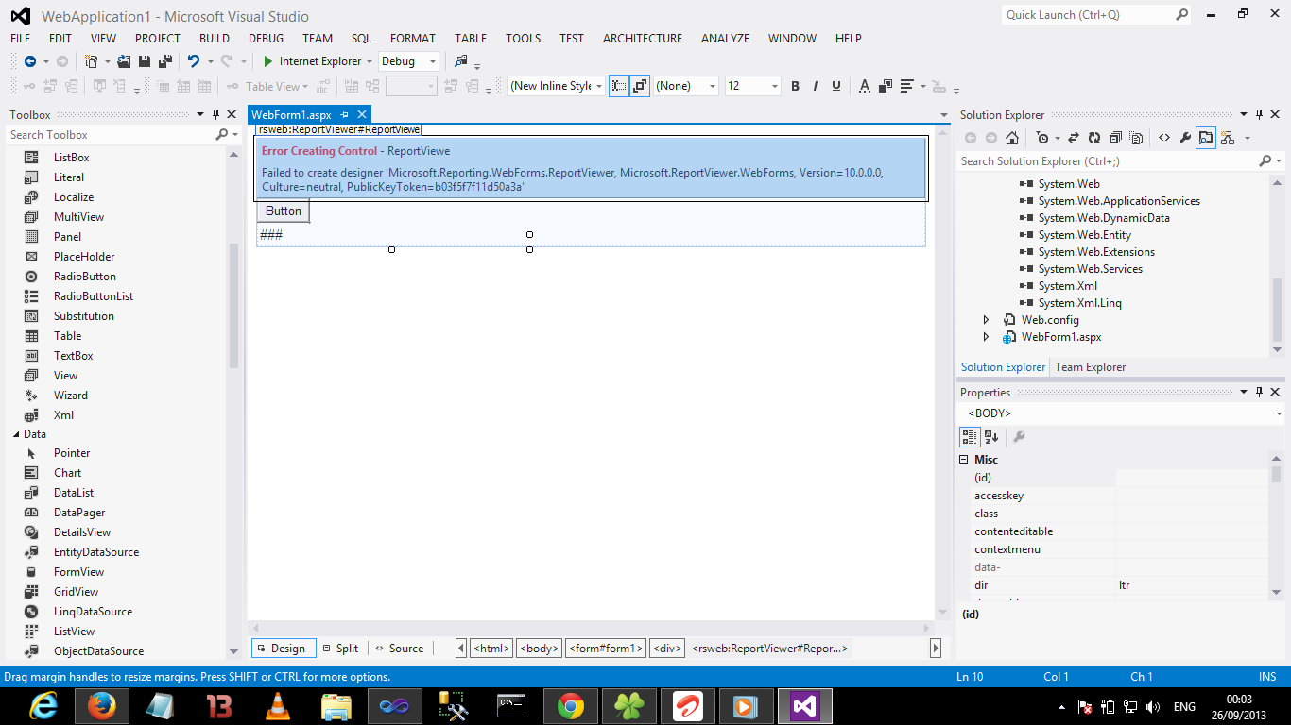Viewport: 1291px width, 725px height.
Task: Click the Background Color icon in formatting toolbar
Action: point(886,86)
